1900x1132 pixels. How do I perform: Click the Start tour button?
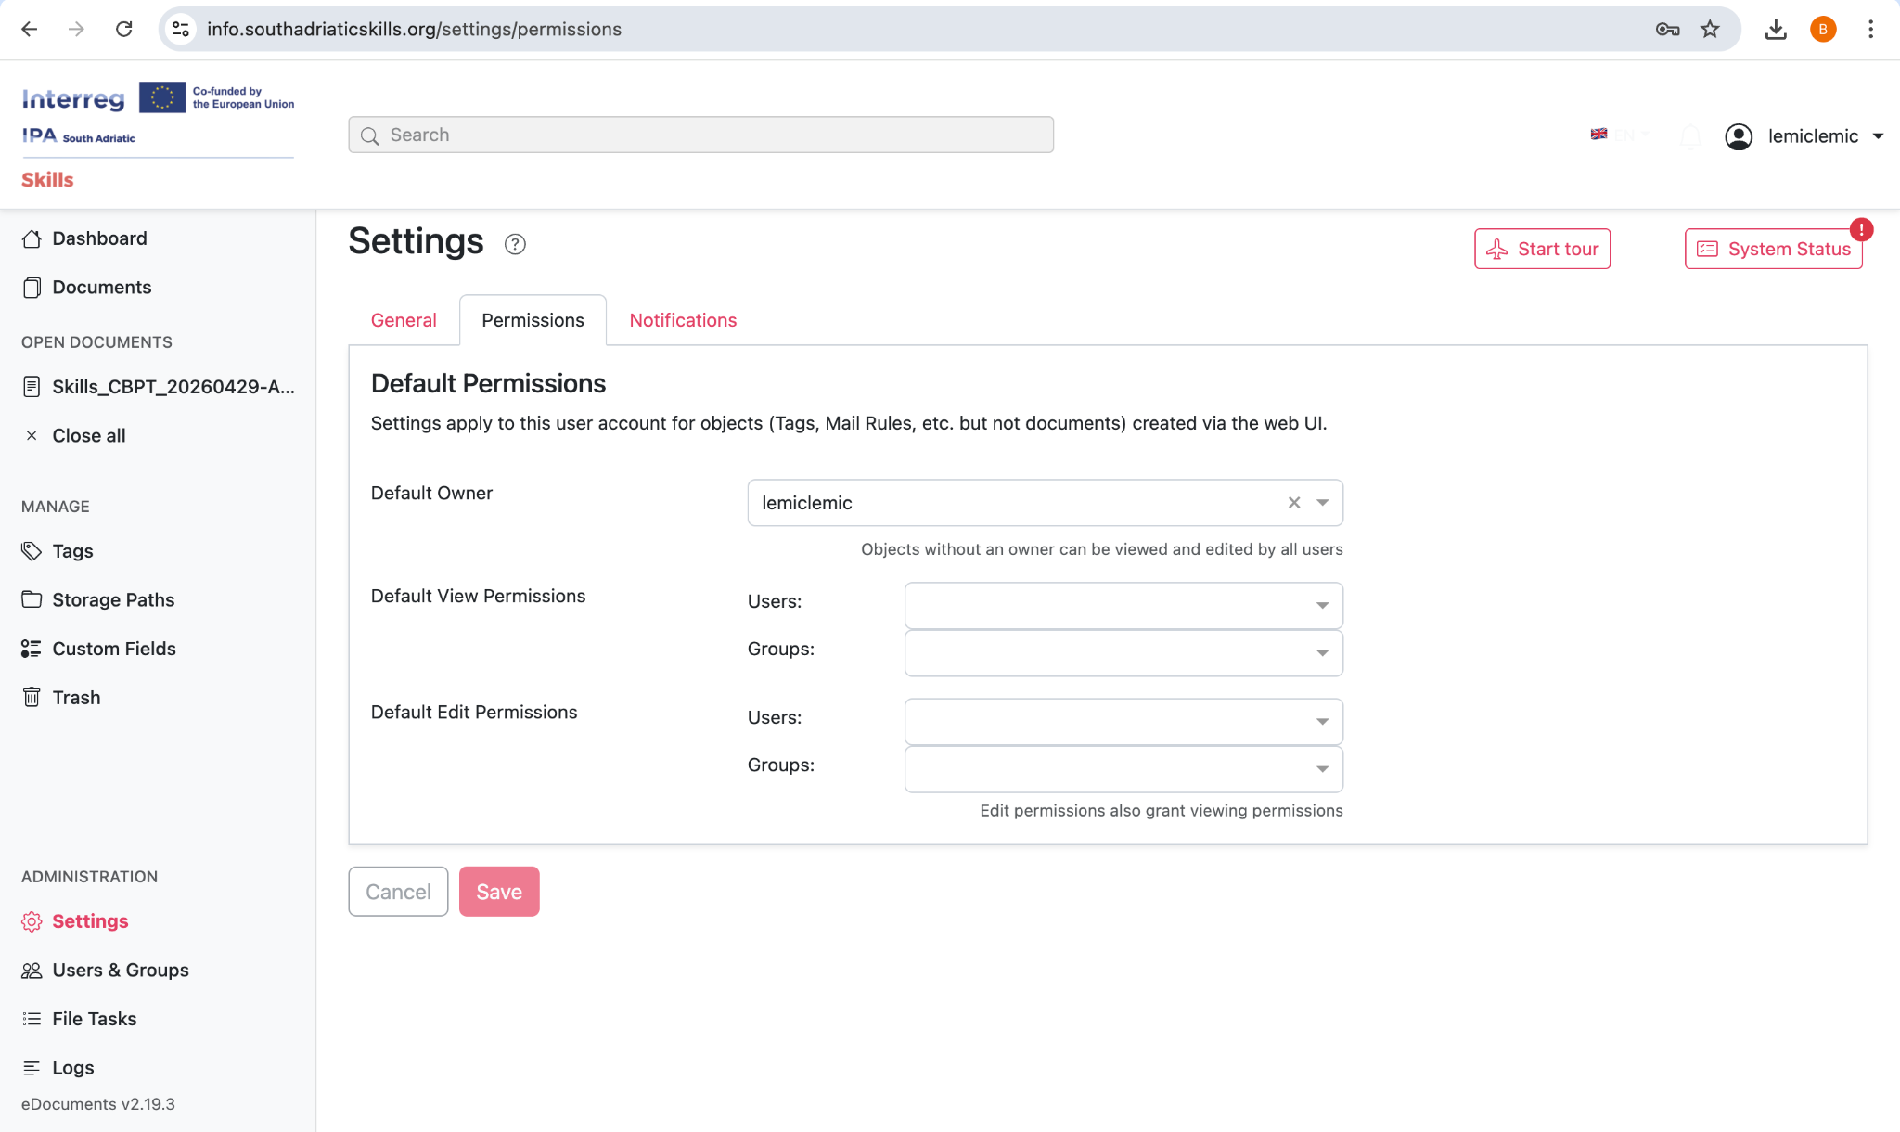1541,249
